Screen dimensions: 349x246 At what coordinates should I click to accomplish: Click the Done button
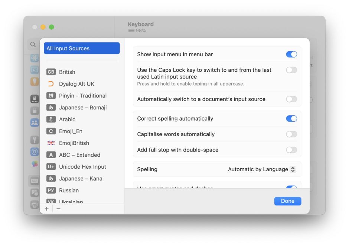click(287, 201)
